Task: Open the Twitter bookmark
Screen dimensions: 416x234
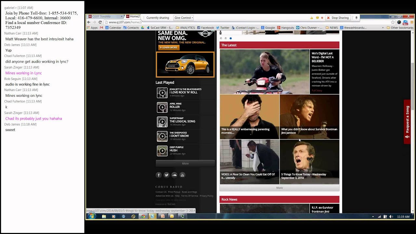Action: 223,28
